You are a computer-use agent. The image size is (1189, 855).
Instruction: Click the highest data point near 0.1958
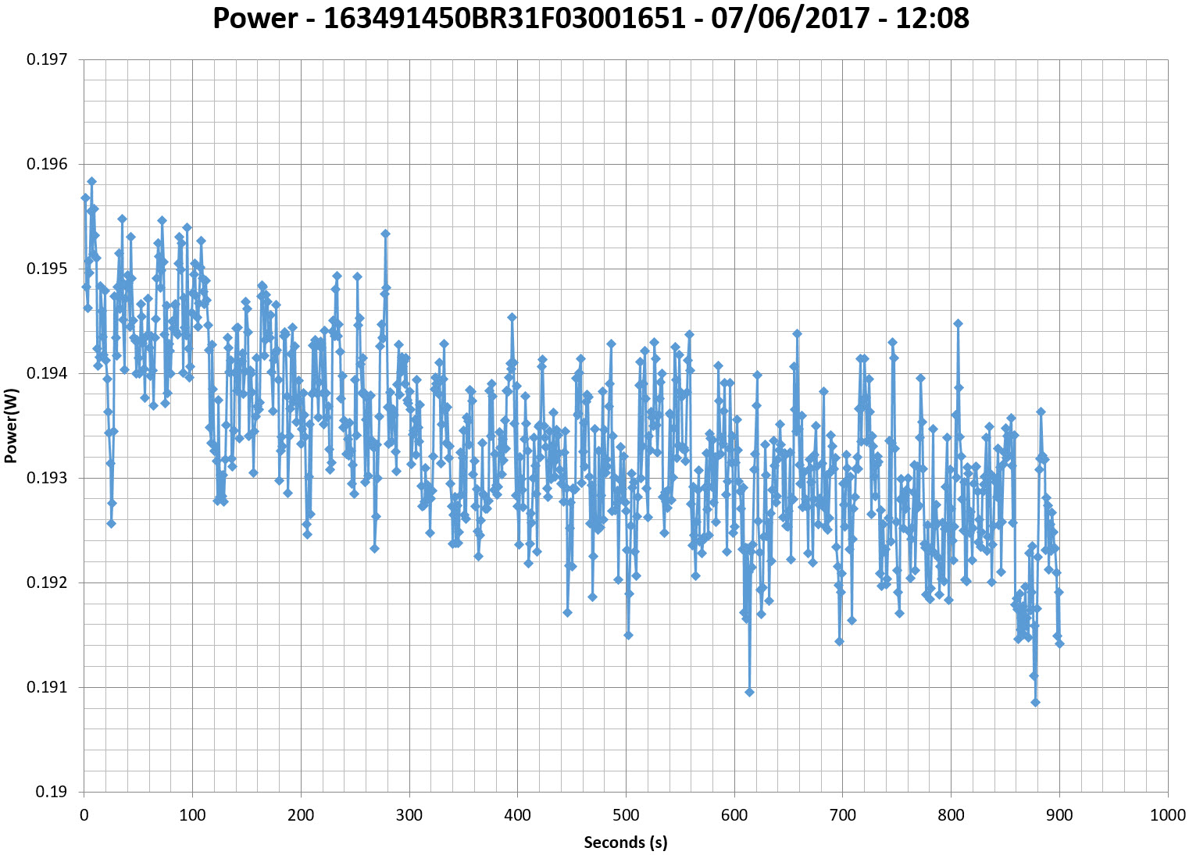click(91, 181)
